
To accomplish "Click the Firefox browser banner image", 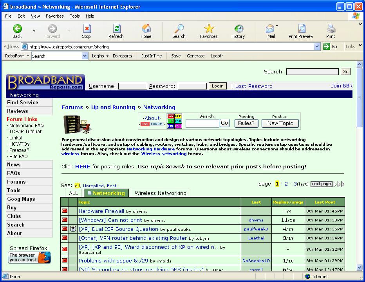I will point(30,257).
